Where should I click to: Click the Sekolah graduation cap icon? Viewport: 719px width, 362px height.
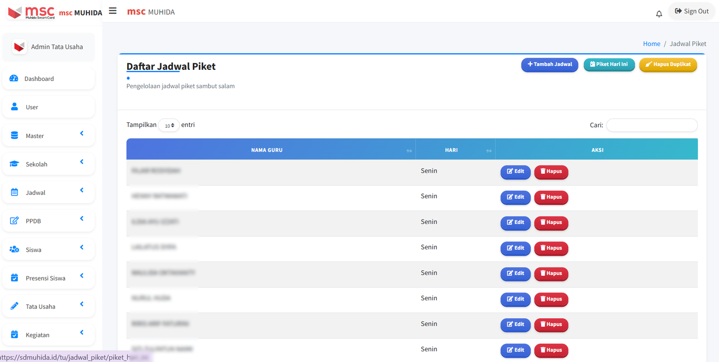(14, 164)
